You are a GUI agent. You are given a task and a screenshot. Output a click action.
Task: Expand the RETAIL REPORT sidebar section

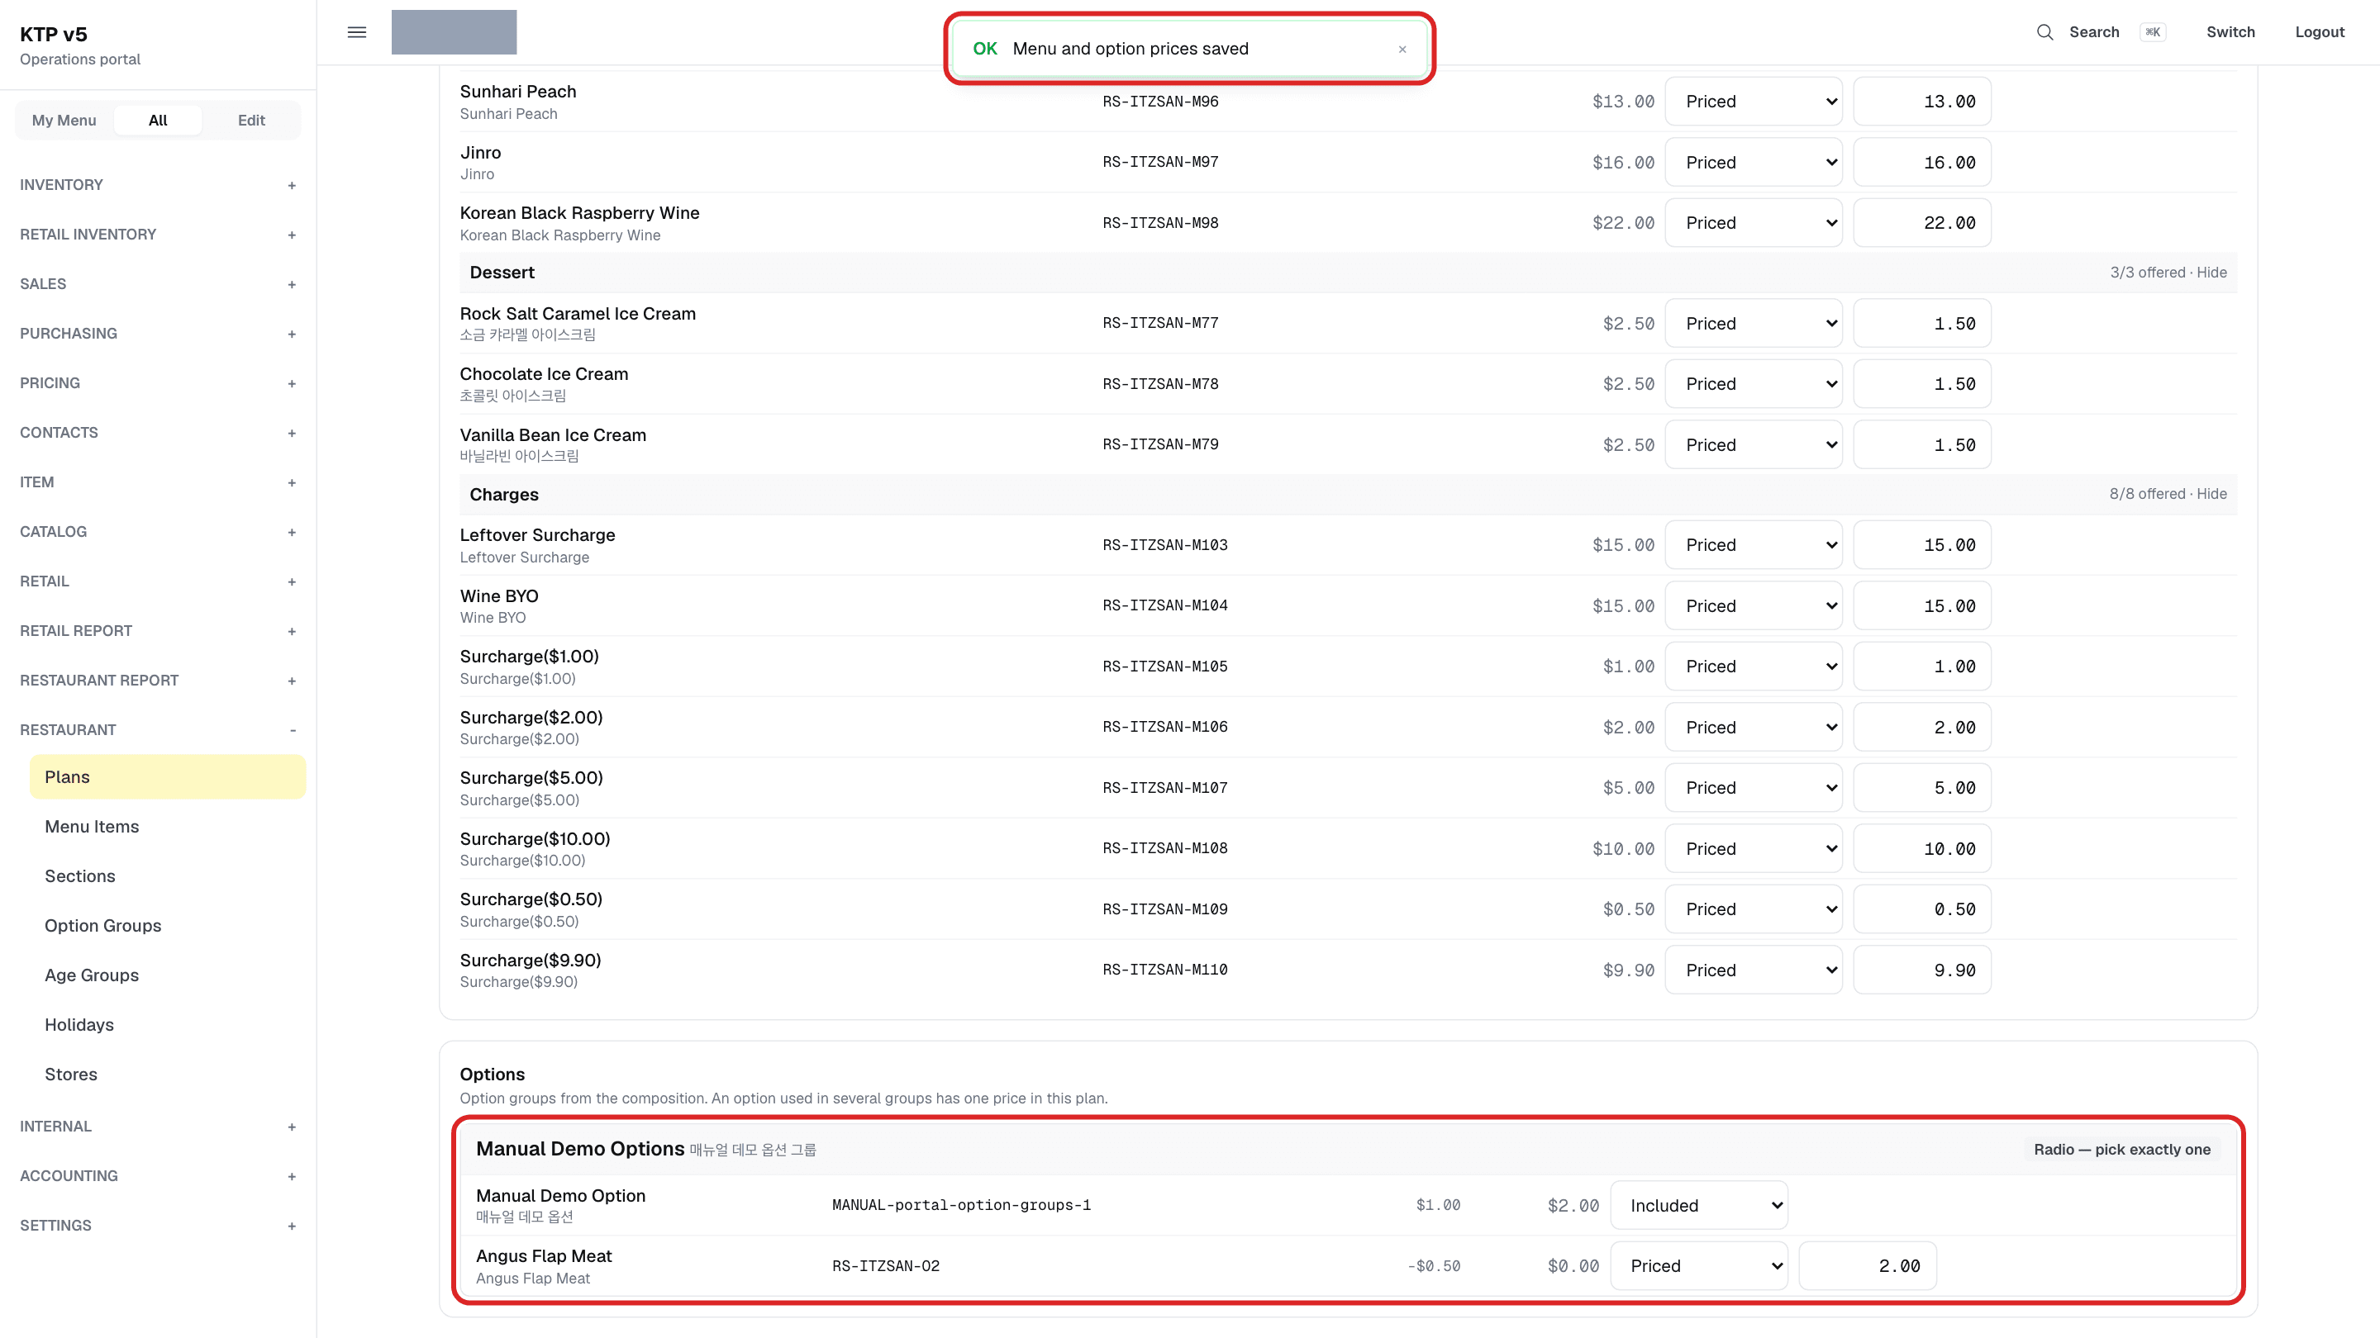tap(158, 631)
